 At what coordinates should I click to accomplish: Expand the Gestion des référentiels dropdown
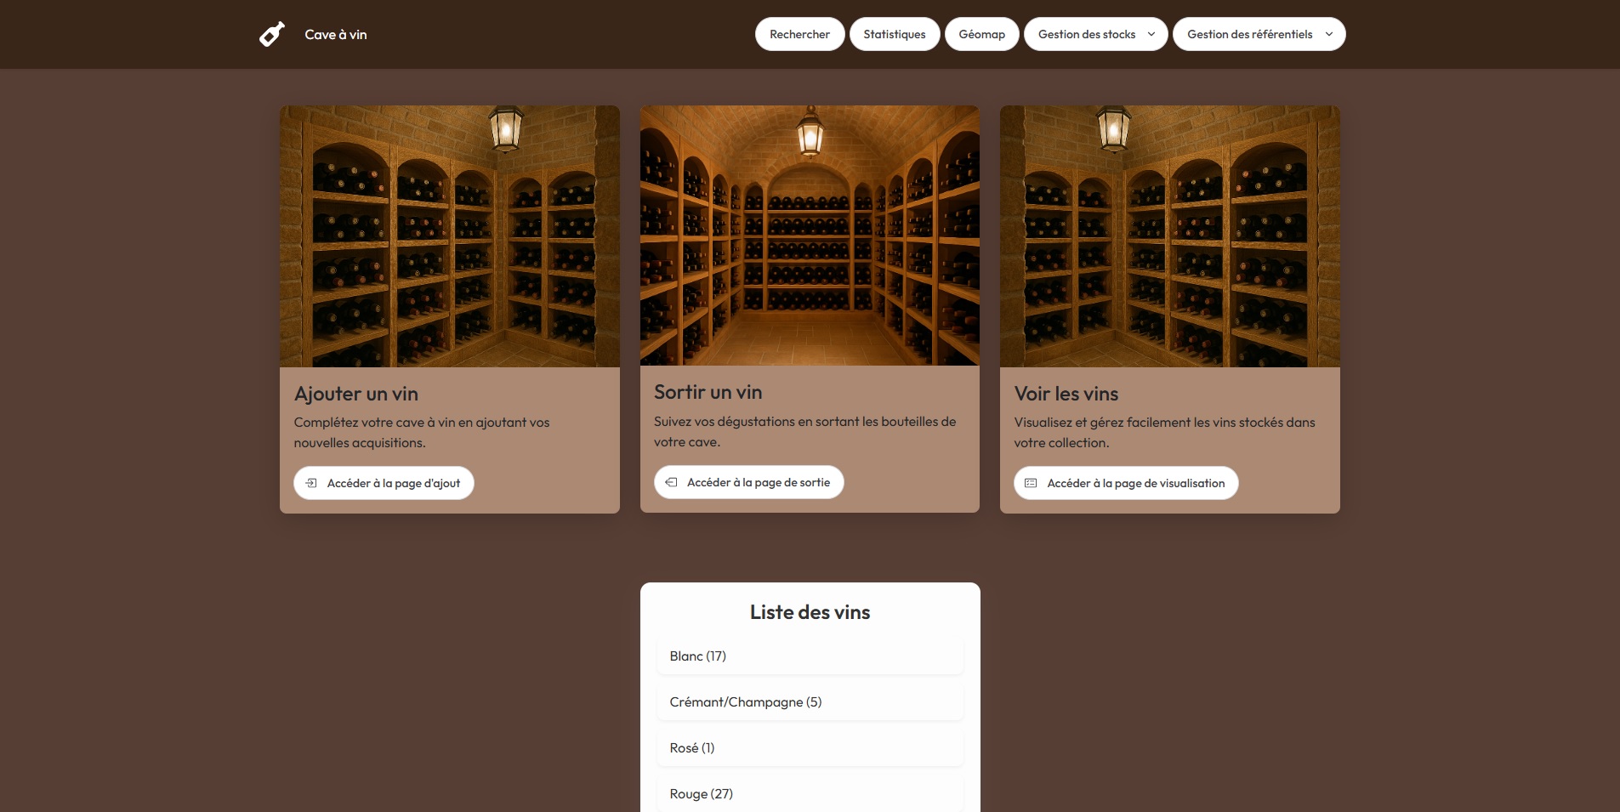(1248, 34)
